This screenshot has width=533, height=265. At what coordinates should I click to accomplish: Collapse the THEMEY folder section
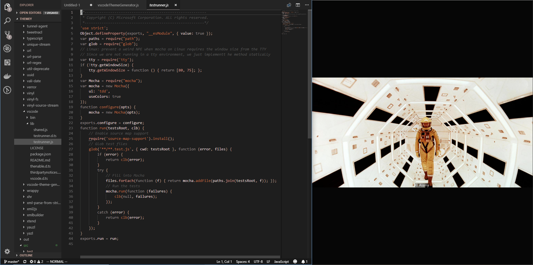[x=38, y=19]
